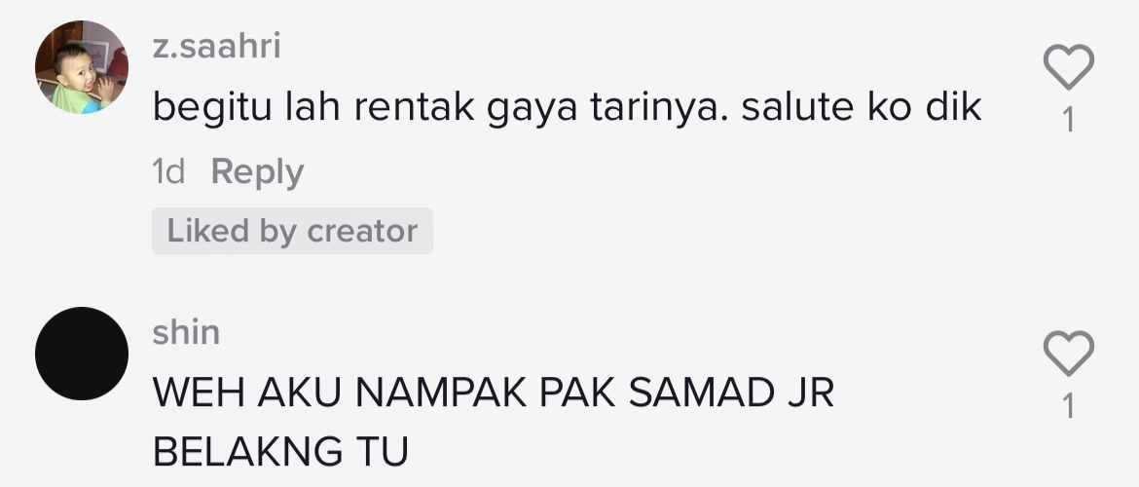Open z.saahri's profile picture
This screenshot has width=1139, height=487.
(82, 67)
